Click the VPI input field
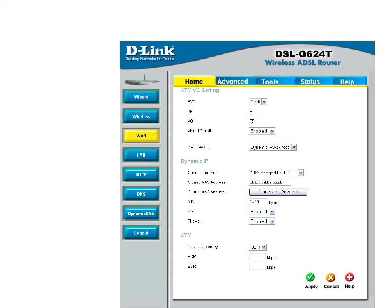383x308 pixels. click(255, 112)
